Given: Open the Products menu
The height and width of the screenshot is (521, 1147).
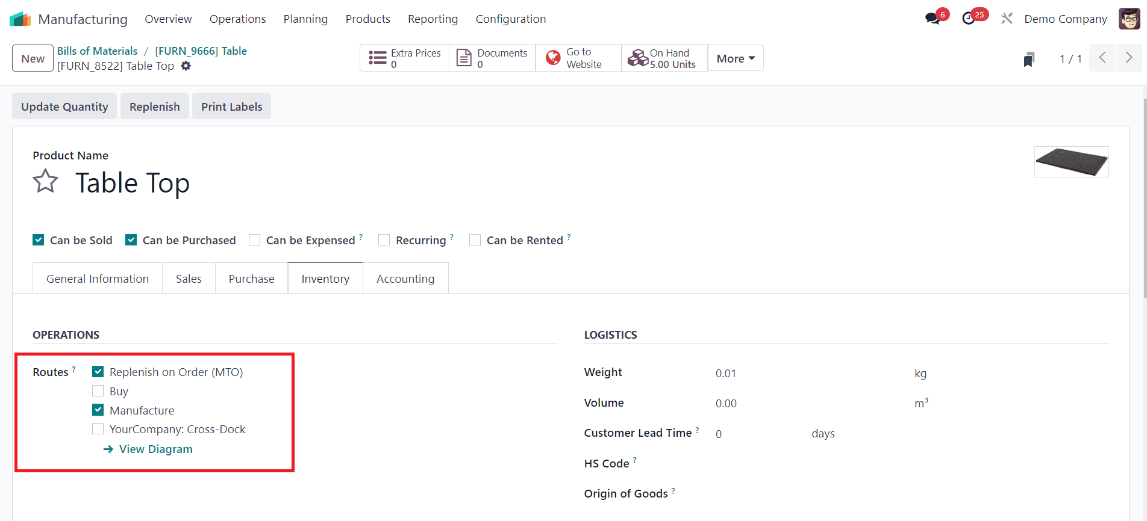Looking at the screenshot, I should coord(368,19).
